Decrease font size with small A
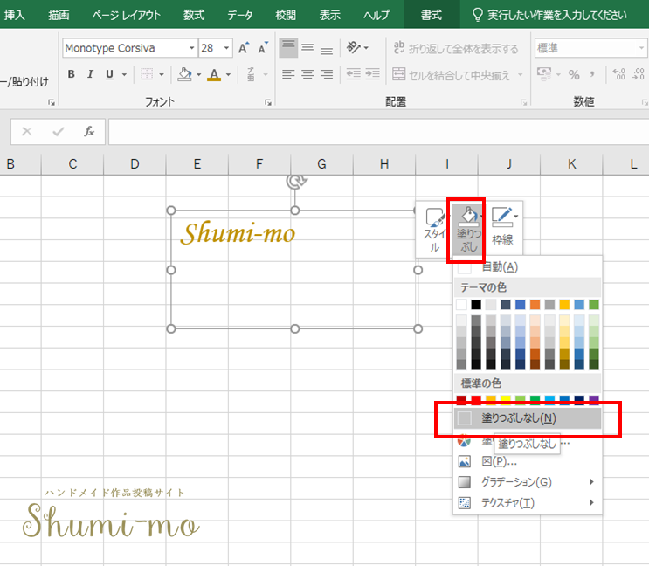 263,48
